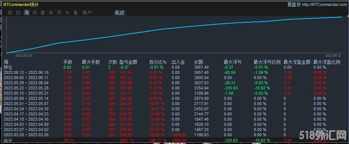Screen dimensions: 349x144
Task: Open the 季 quarterly tab
Action: pos(43,13)
